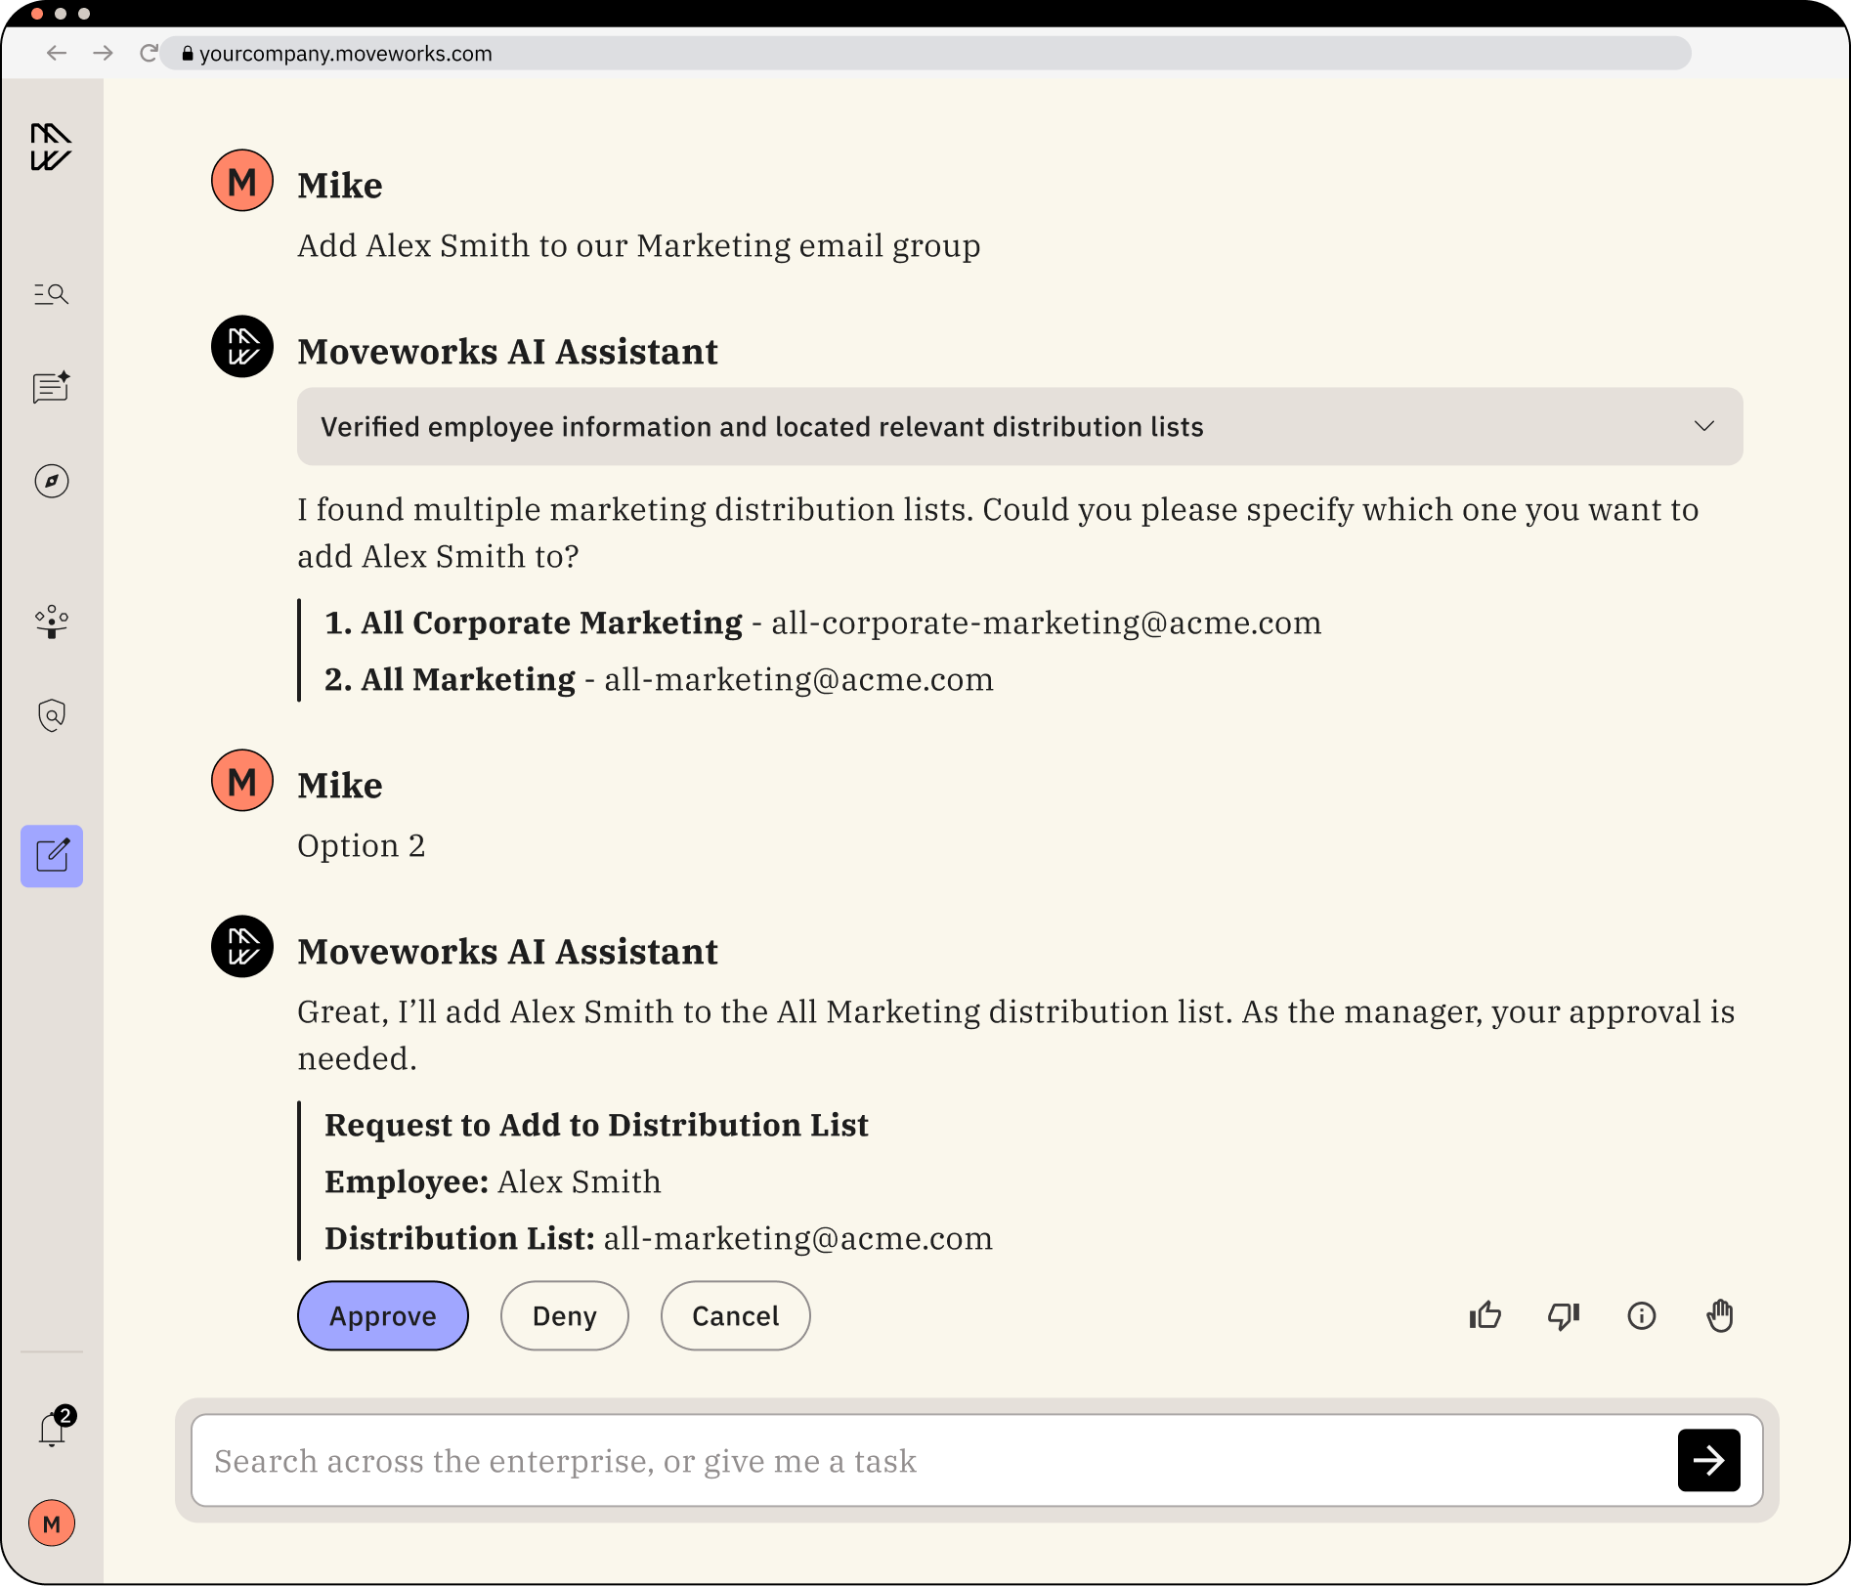
Task: Open notifications bell with 2 badge
Action: click(53, 1429)
